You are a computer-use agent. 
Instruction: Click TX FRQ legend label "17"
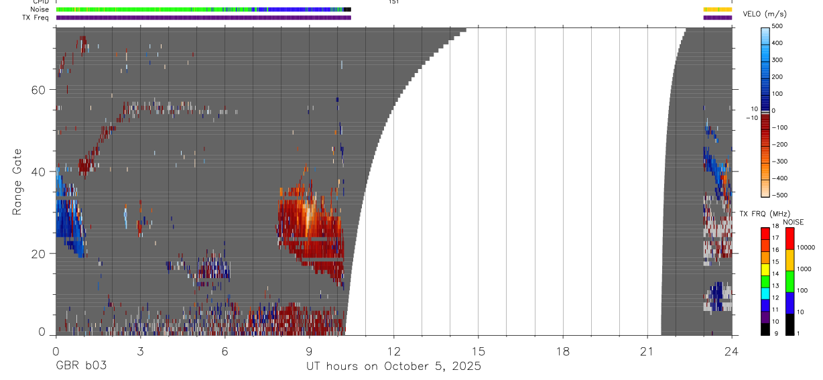(x=775, y=238)
